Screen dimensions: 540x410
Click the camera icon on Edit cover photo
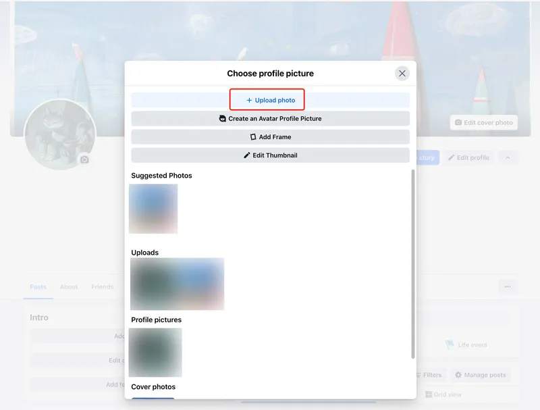click(458, 122)
